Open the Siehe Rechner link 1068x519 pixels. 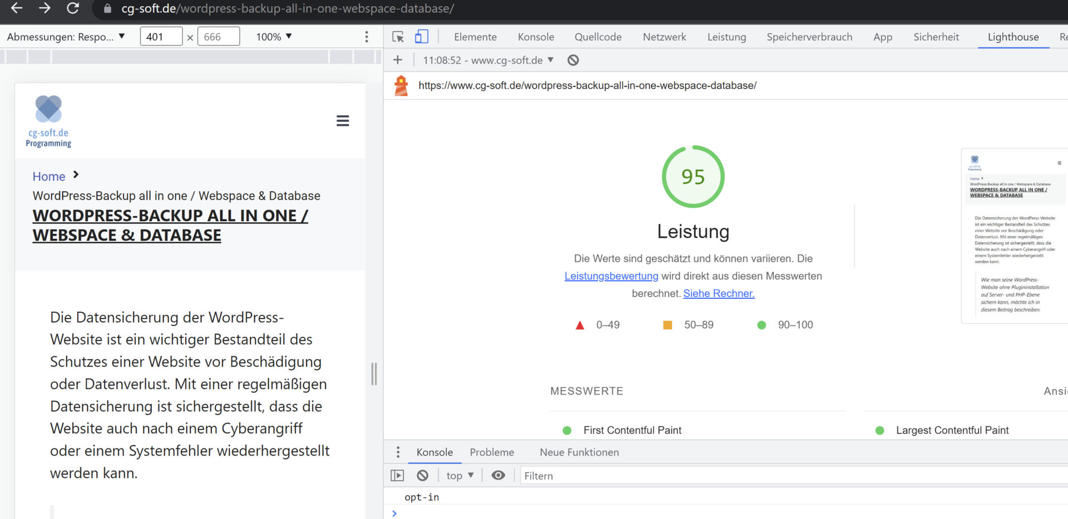pos(719,293)
